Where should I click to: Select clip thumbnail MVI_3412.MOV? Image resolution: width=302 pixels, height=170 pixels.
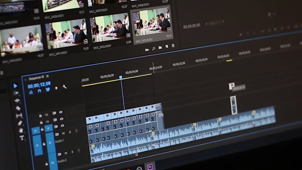pos(110,28)
